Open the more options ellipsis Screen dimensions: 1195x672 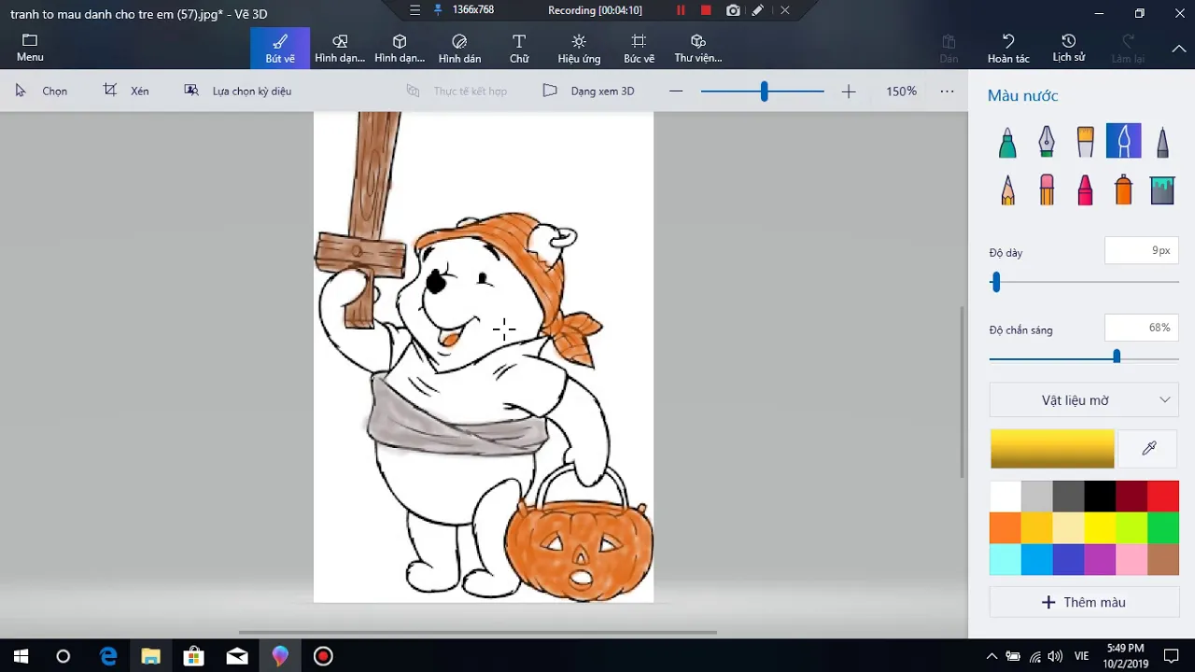pos(947,91)
